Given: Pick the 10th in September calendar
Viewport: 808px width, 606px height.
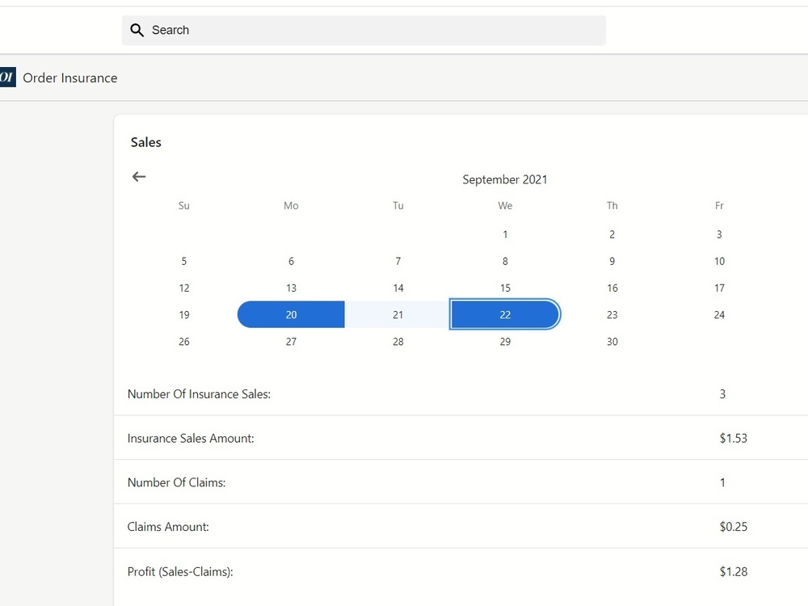Looking at the screenshot, I should tap(719, 261).
